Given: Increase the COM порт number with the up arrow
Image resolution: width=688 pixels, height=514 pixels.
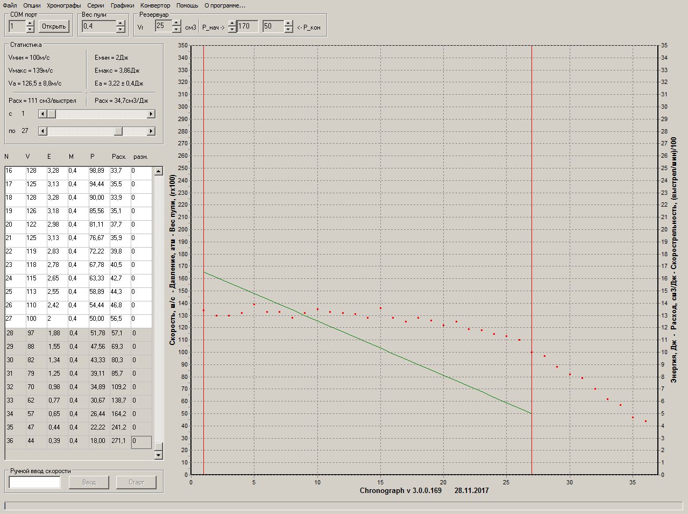Looking at the screenshot, I should pyautogui.click(x=30, y=23).
